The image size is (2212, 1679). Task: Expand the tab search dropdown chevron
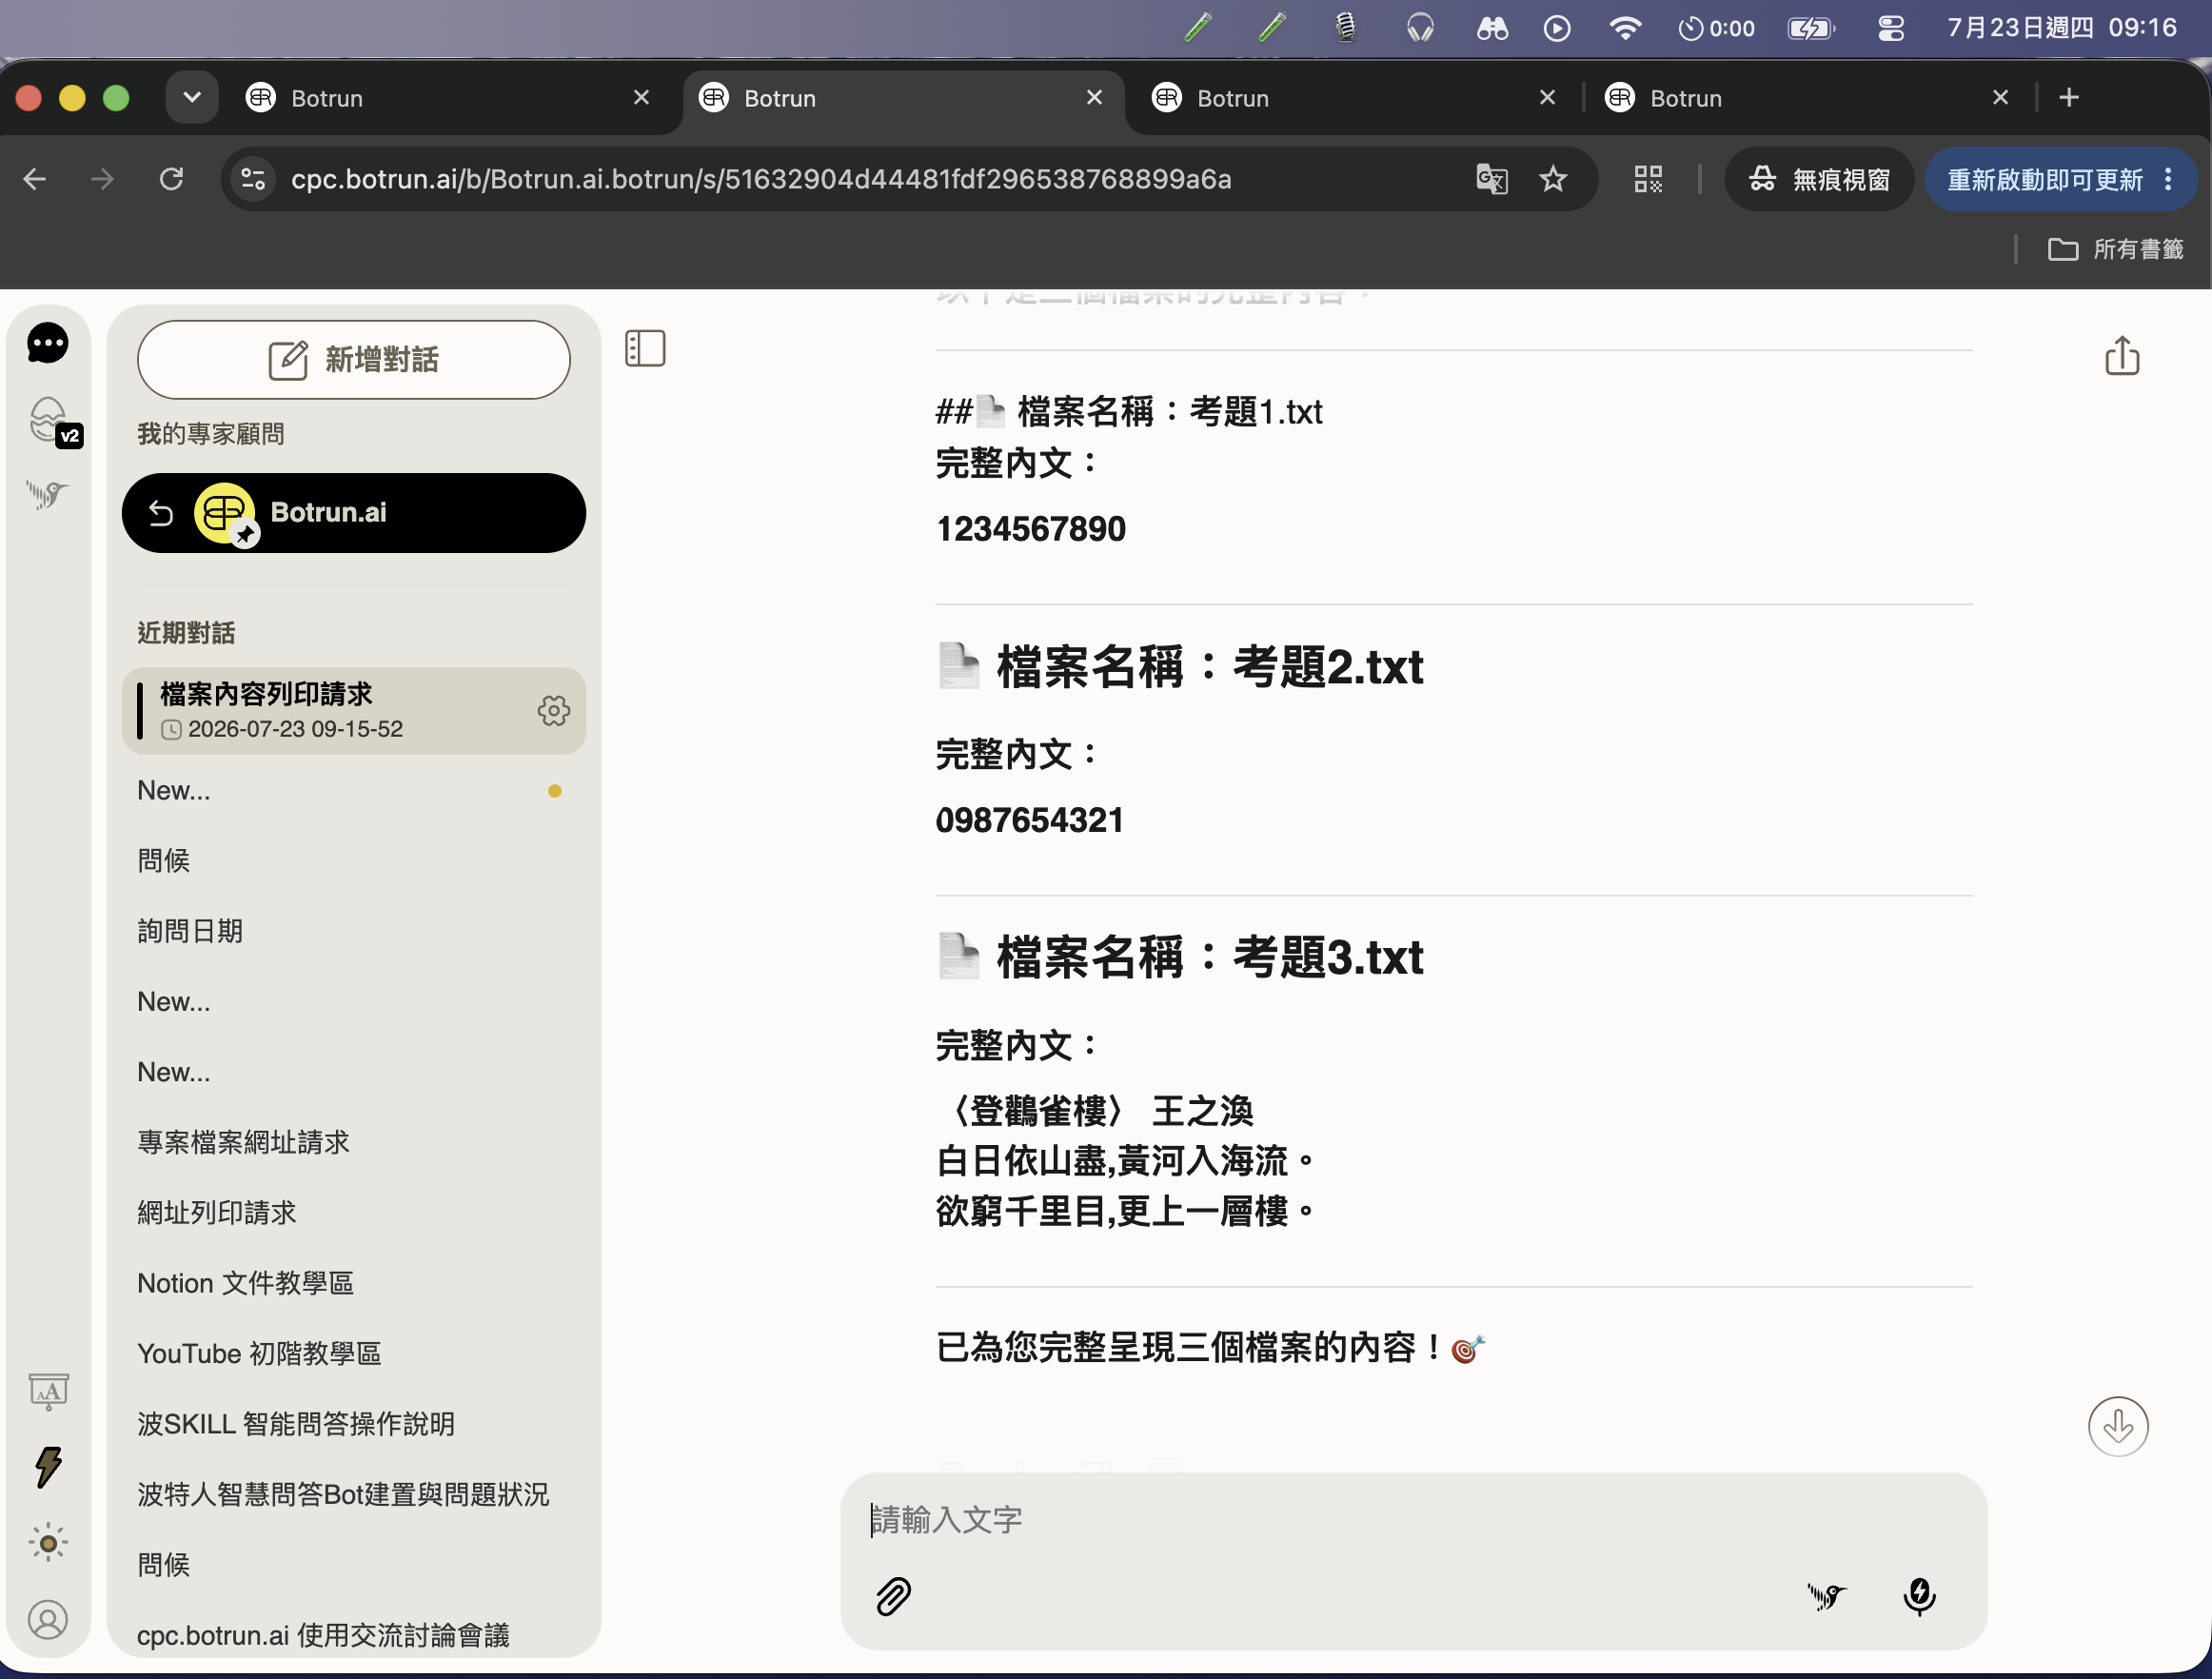[x=192, y=97]
